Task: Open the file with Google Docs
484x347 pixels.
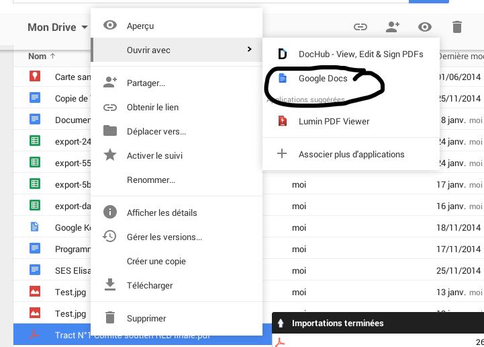Action: [x=351, y=78]
